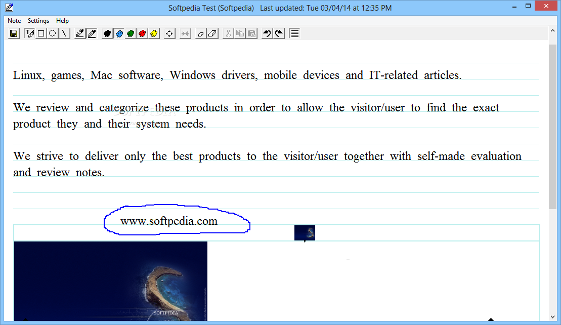Open the Help menu
Viewport: 561px width, 325px height.
click(62, 21)
